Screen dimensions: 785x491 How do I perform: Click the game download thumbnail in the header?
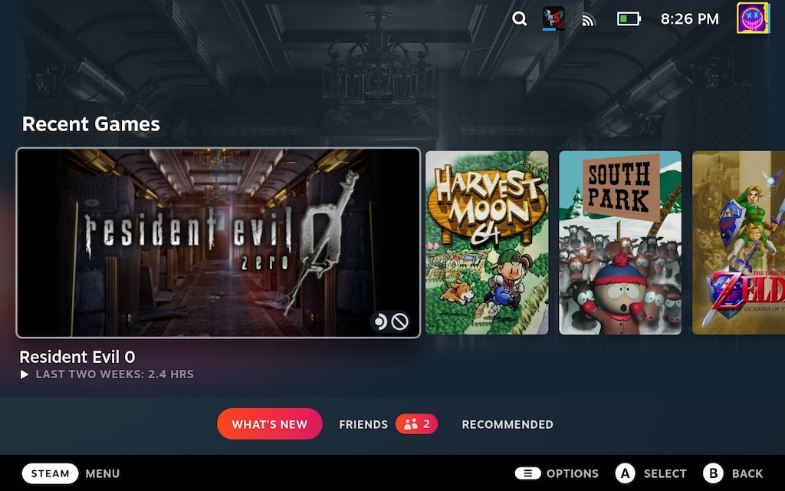coord(553,19)
